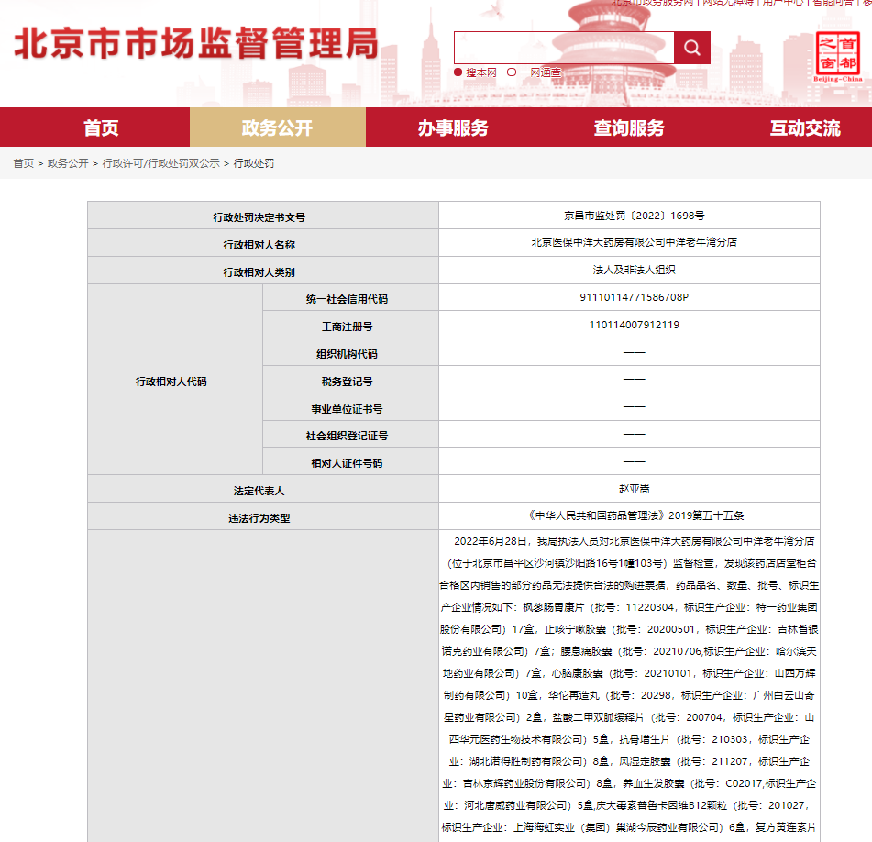Click the 行政处罚决定书文号 label cell
The image size is (872, 842).
(x=263, y=216)
